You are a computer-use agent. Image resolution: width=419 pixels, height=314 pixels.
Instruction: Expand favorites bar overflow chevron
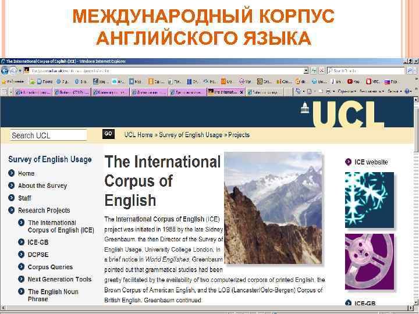coord(416,80)
